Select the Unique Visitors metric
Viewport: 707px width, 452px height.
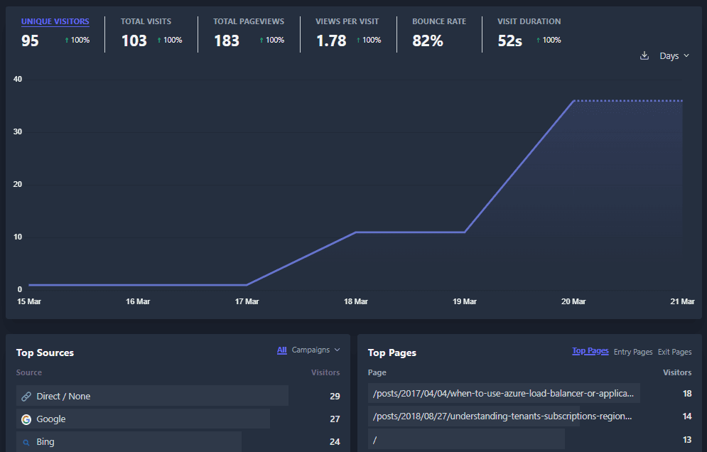coord(55,21)
